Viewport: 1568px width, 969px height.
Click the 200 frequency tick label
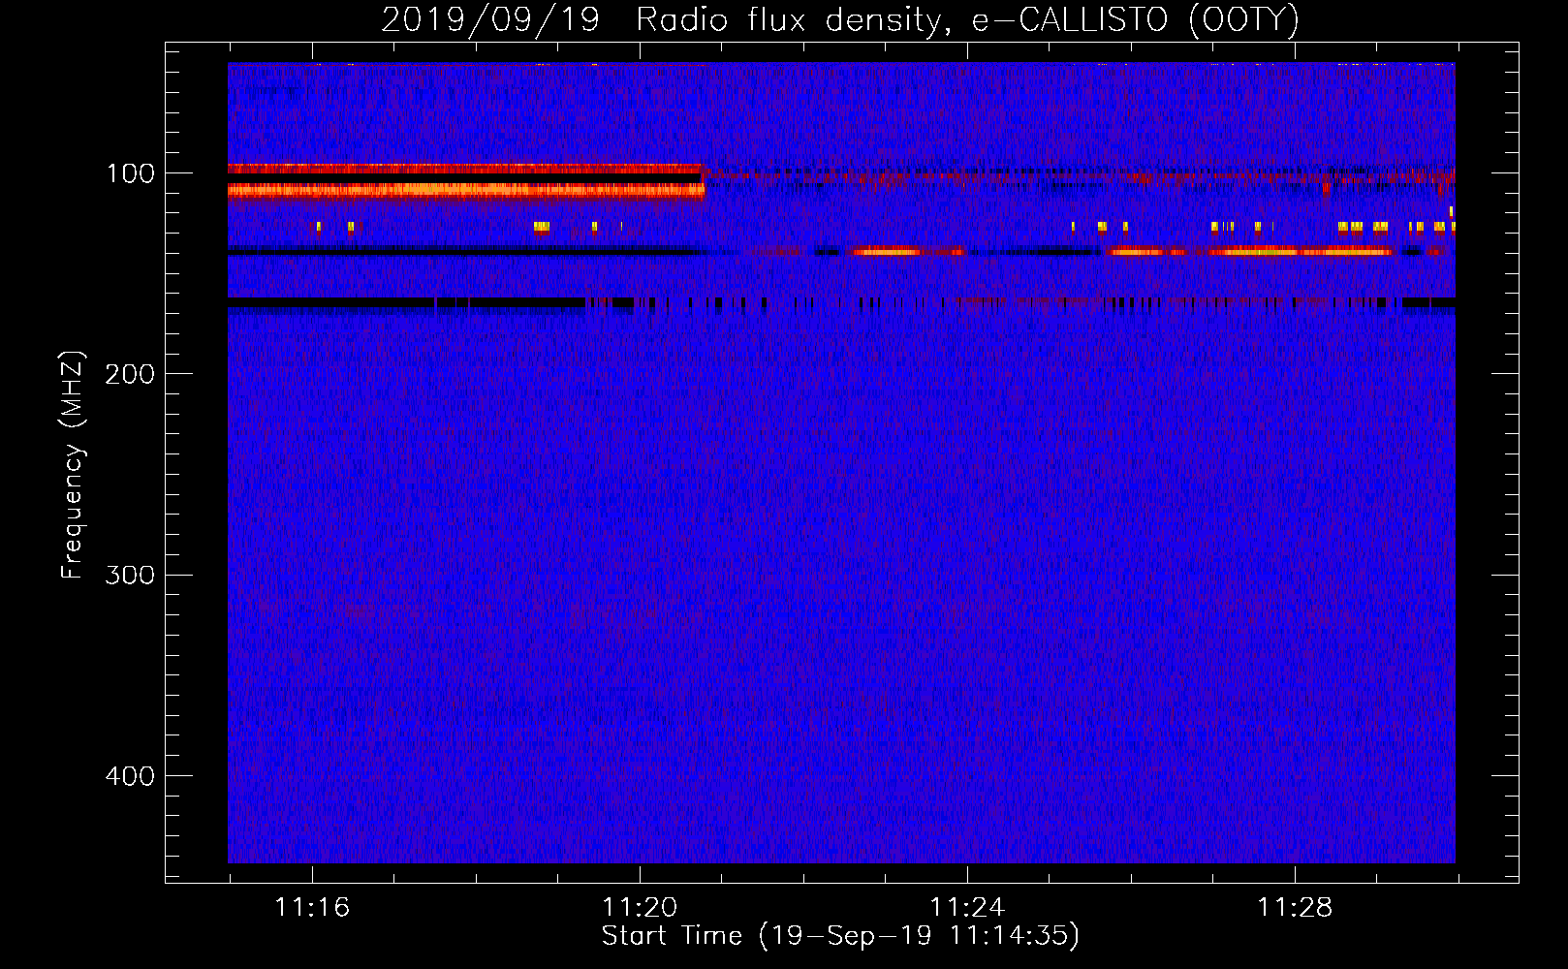[130, 374]
